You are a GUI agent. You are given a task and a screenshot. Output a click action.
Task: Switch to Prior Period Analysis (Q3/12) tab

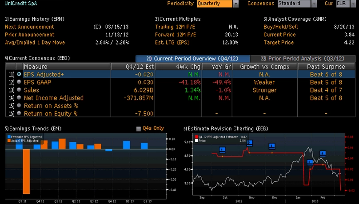point(303,59)
